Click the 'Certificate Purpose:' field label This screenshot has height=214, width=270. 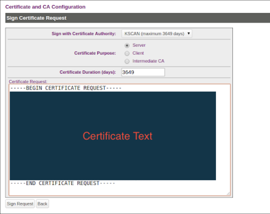point(95,53)
